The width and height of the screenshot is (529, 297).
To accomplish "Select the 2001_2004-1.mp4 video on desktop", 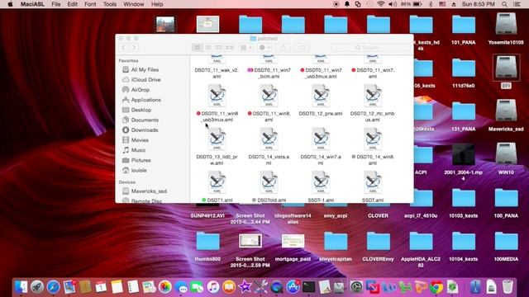I will tap(464, 154).
